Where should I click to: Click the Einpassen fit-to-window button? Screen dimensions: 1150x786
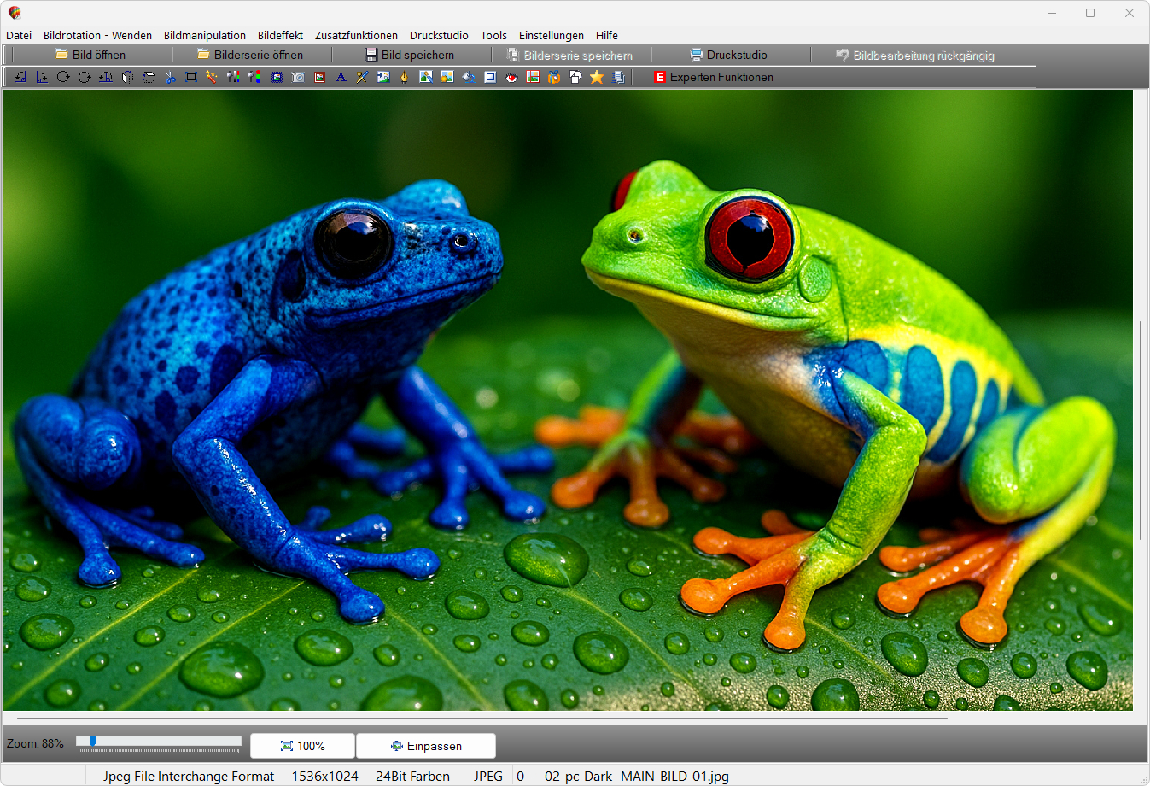425,746
